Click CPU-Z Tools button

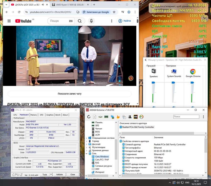pyautogui.click(x=45, y=175)
